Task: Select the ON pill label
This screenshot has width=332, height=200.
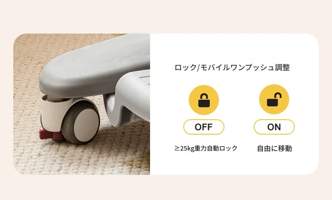Action: coord(274,127)
